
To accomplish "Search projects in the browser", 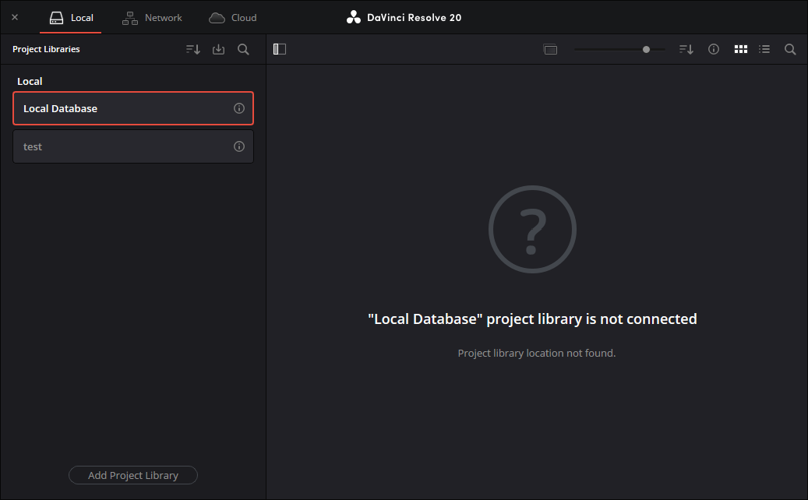I will tap(790, 49).
